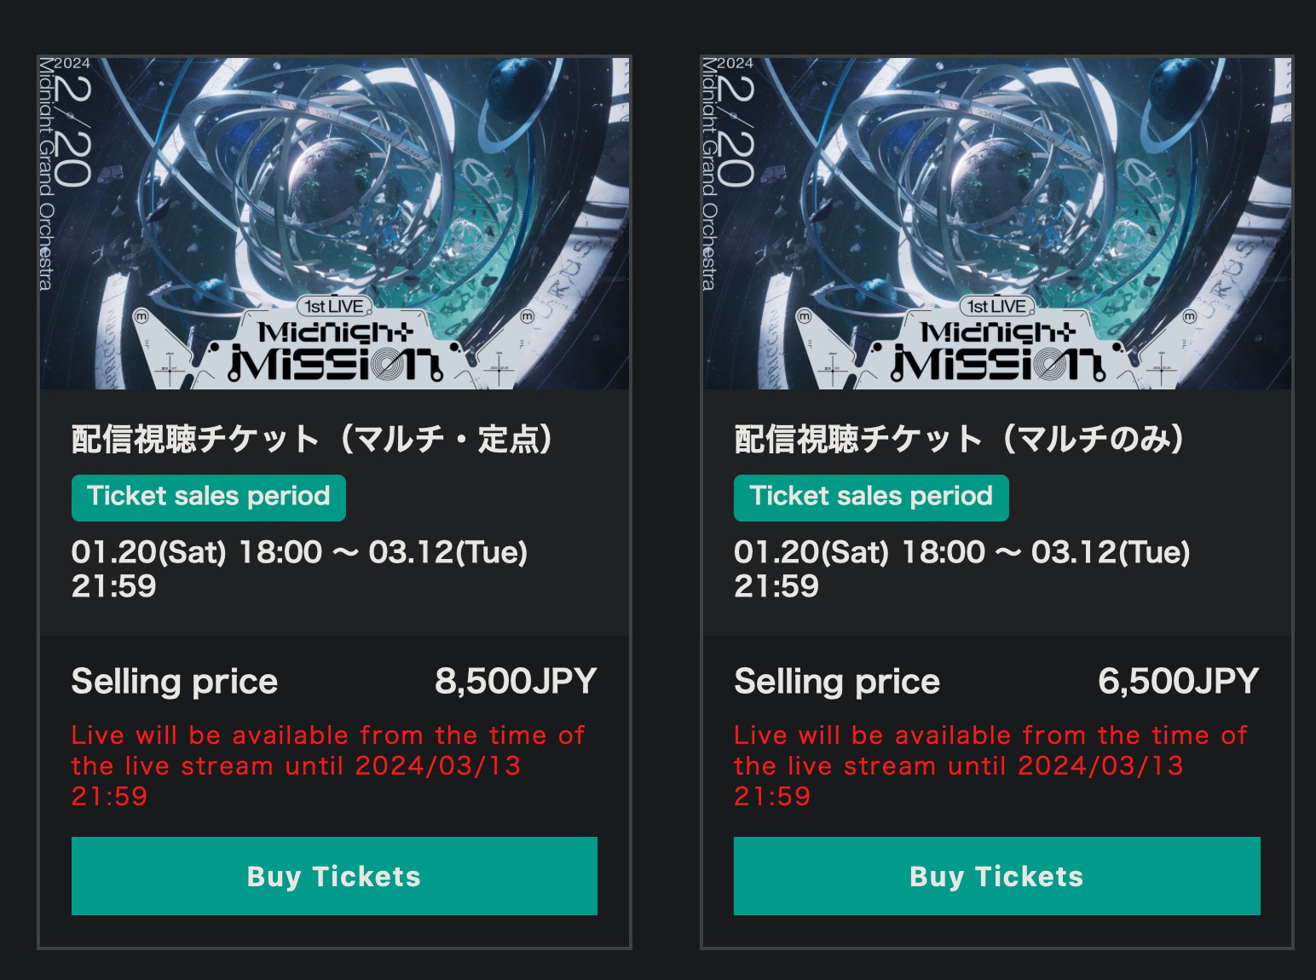Click the red availability notice on left card

(327, 765)
